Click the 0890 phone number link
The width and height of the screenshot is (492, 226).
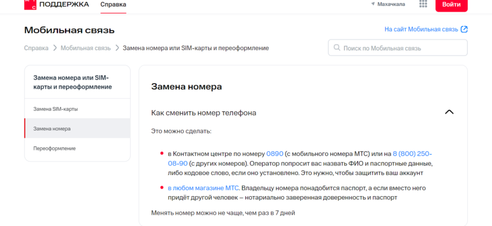click(275, 154)
